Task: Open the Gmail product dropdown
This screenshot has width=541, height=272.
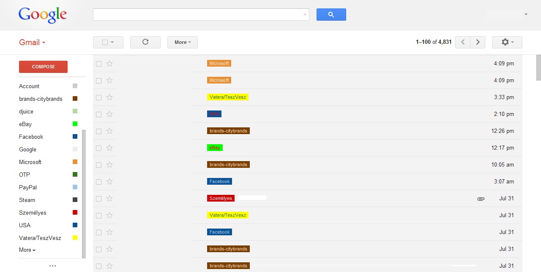Action: coord(32,42)
